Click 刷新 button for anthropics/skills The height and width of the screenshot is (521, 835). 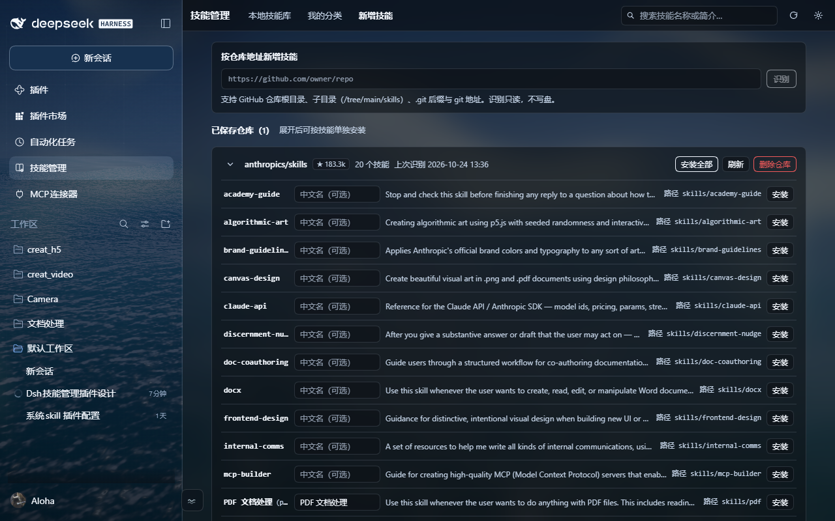click(736, 165)
